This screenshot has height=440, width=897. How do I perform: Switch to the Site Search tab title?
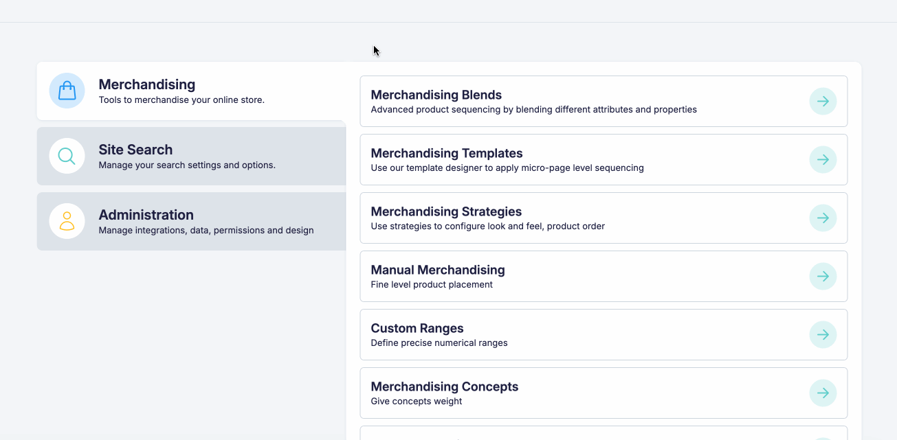tap(135, 150)
